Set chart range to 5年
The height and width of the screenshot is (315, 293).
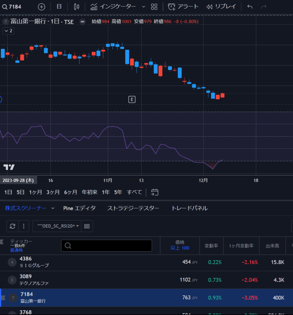pos(118,192)
